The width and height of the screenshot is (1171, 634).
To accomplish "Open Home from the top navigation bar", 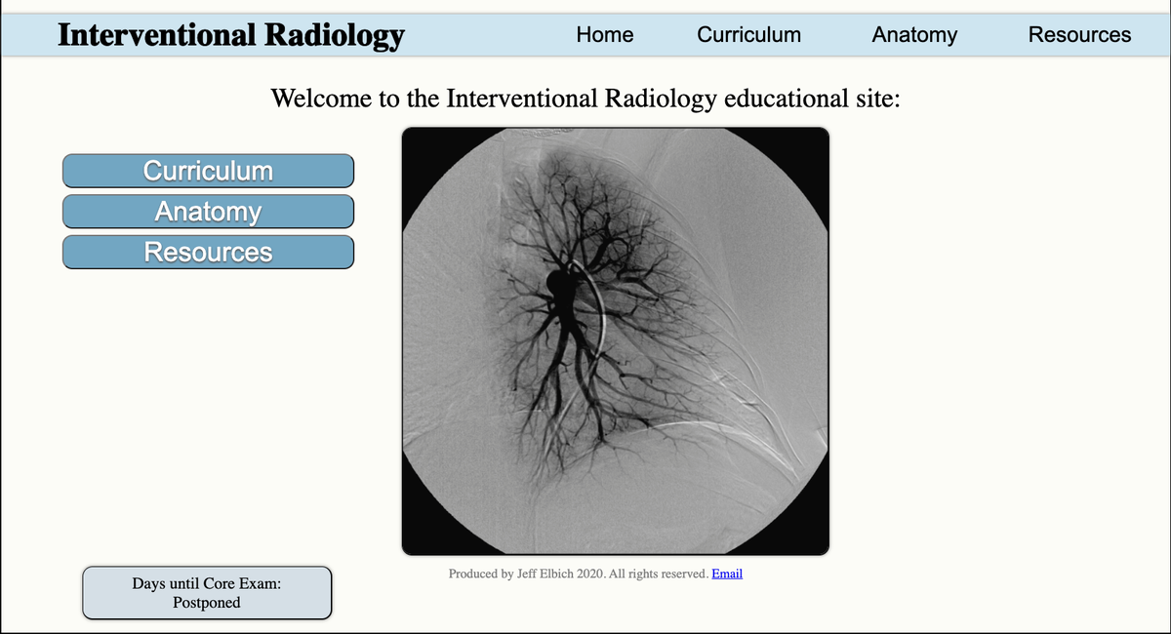I will pos(605,34).
